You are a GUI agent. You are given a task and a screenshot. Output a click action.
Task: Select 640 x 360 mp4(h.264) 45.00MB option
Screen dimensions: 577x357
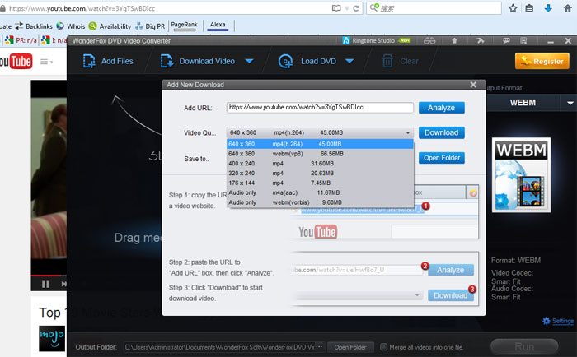[x=320, y=144]
